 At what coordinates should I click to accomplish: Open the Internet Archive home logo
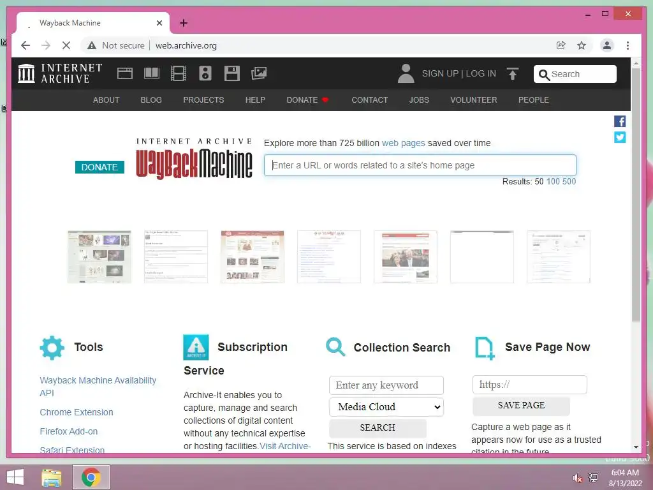[61, 73]
